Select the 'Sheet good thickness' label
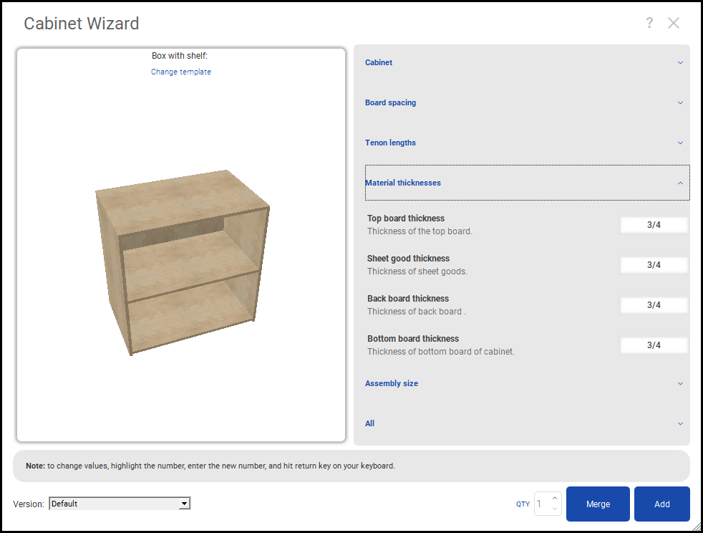Image resolution: width=703 pixels, height=533 pixels. (408, 259)
